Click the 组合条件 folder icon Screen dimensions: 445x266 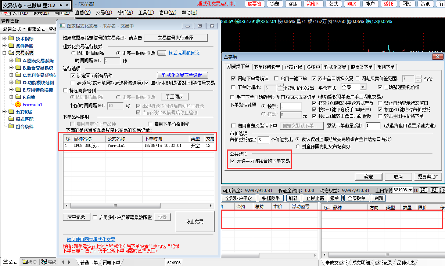coord(11,126)
